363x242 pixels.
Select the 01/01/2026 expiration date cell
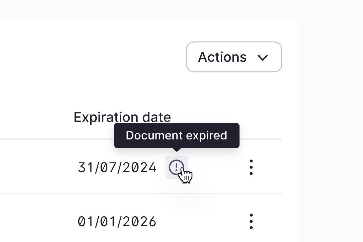[117, 221]
